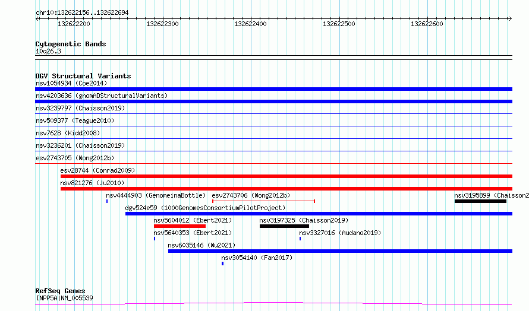Image resolution: width=529 pixels, height=311 pixels.
Task: Click the black bar under nsv3197325
Action: (x=284, y=226)
